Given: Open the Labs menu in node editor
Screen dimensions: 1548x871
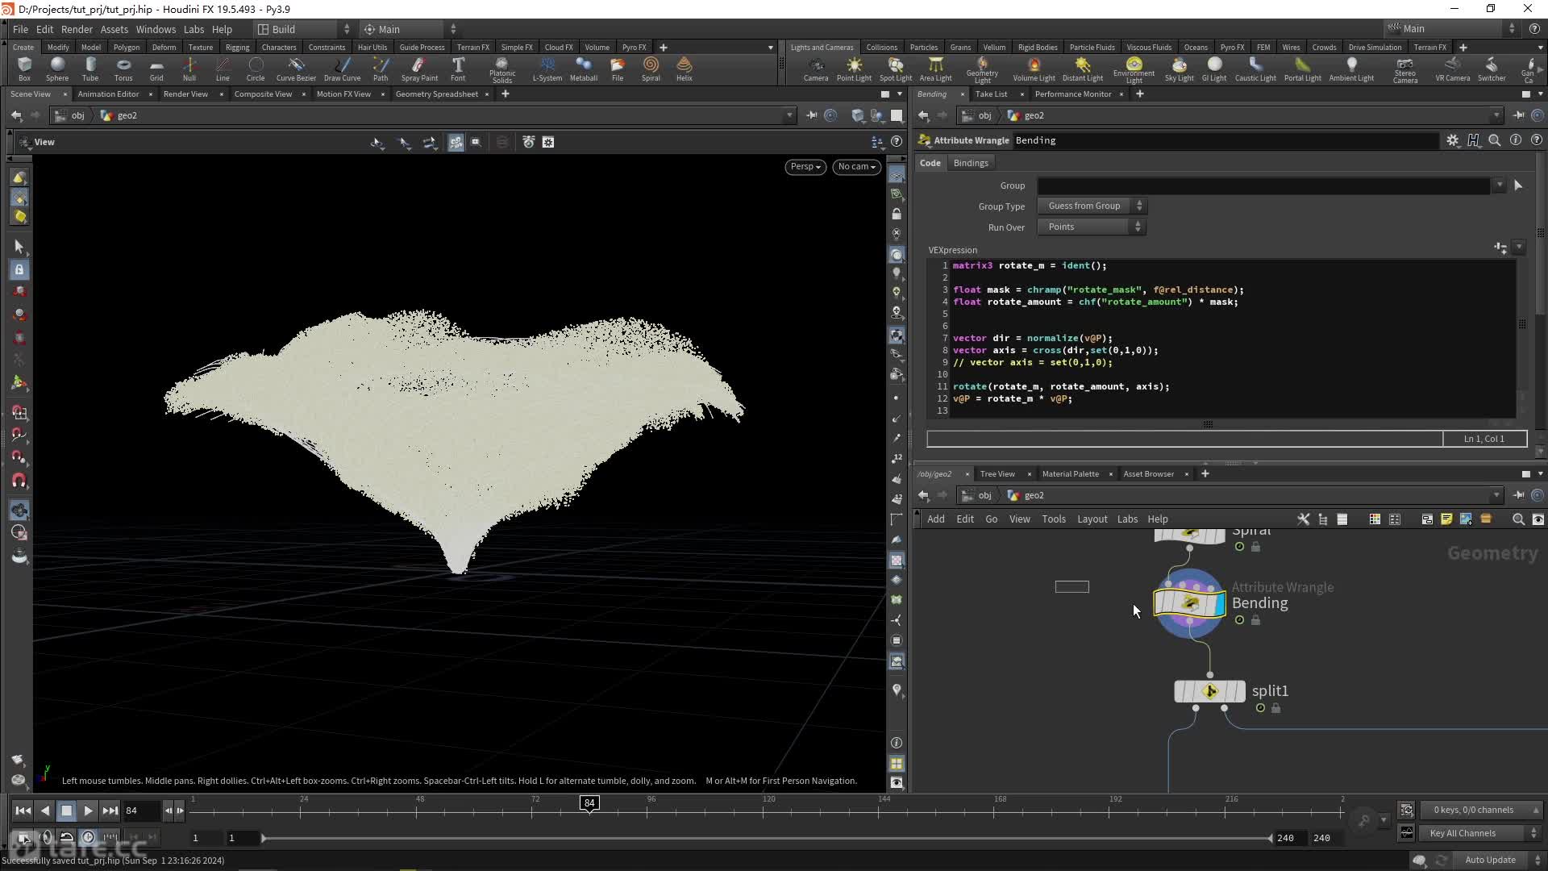Looking at the screenshot, I should click(x=1127, y=518).
